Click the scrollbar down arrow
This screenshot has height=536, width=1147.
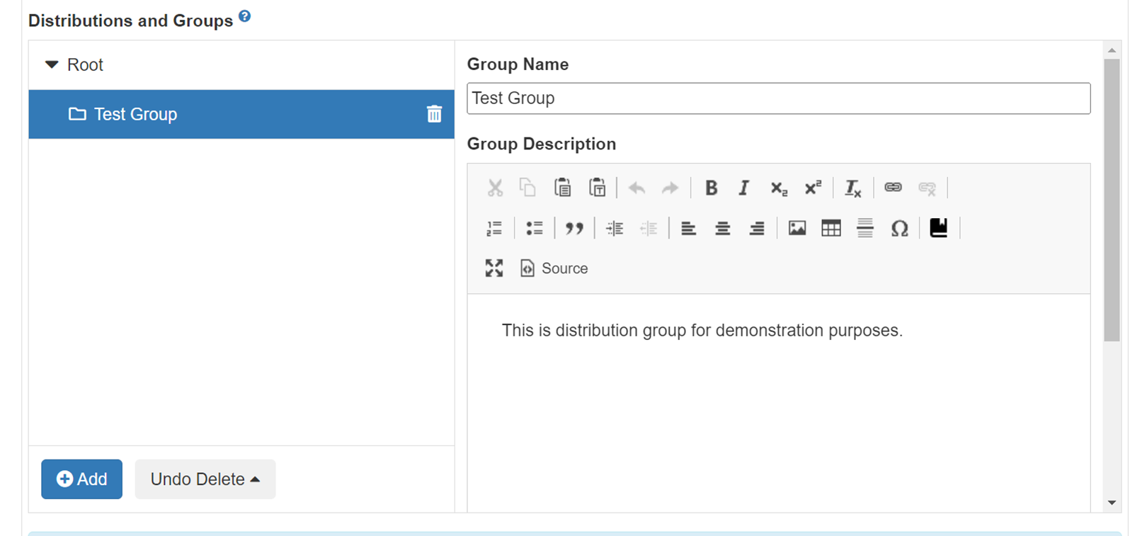point(1112,503)
